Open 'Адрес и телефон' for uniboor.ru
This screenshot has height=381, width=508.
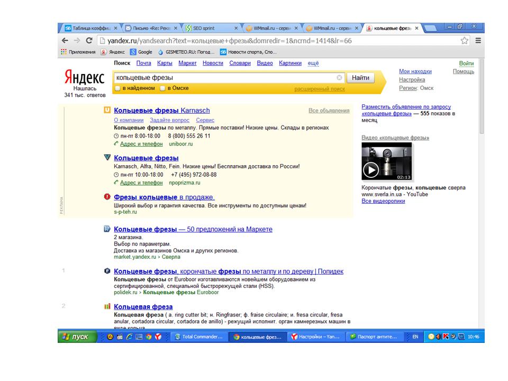coord(141,144)
